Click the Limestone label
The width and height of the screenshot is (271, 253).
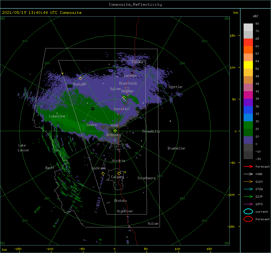tap(57, 116)
